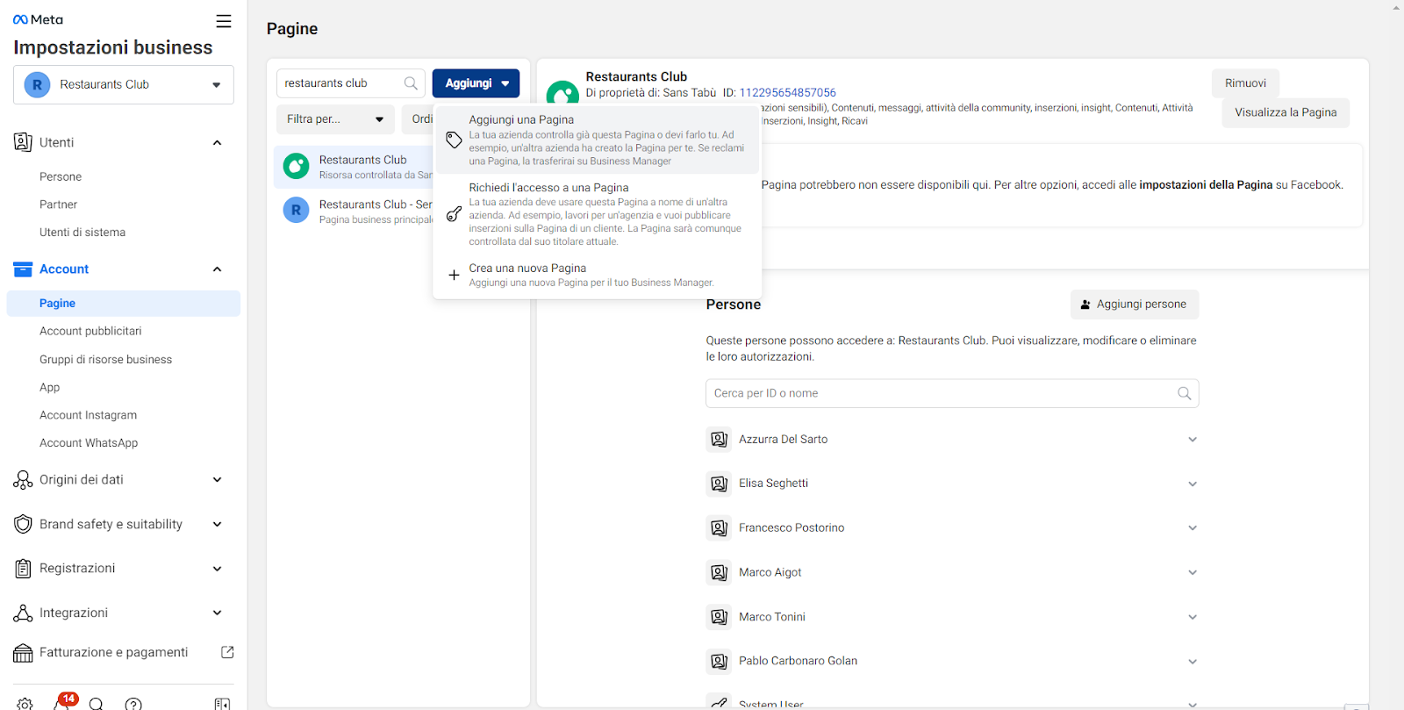
Task: Open Persone in sidebar
Action: 61,176
